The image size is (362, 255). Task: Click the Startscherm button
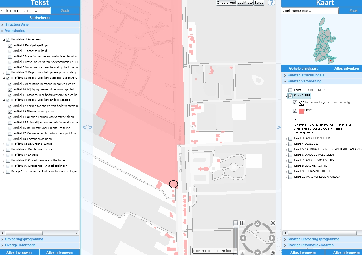coord(40,18)
